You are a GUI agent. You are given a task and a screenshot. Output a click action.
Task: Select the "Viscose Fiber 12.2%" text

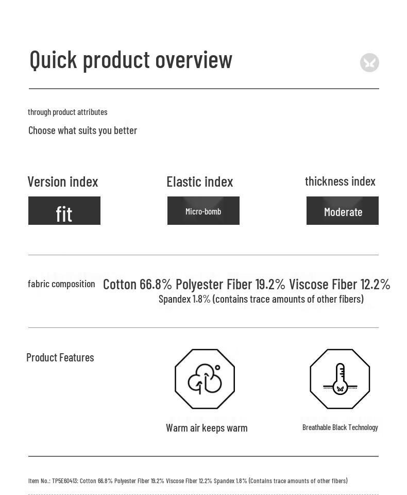point(340,284)
